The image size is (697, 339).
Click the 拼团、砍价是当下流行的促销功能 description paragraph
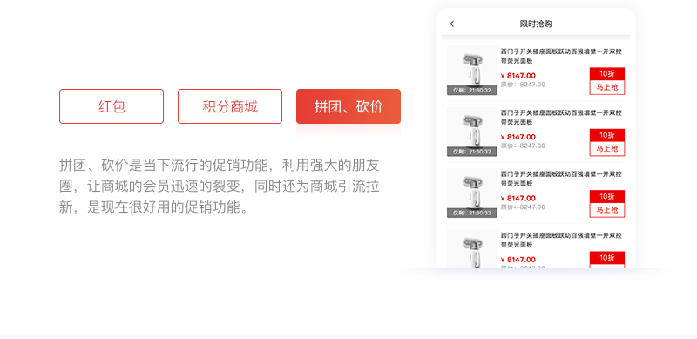tap(220, 186)
